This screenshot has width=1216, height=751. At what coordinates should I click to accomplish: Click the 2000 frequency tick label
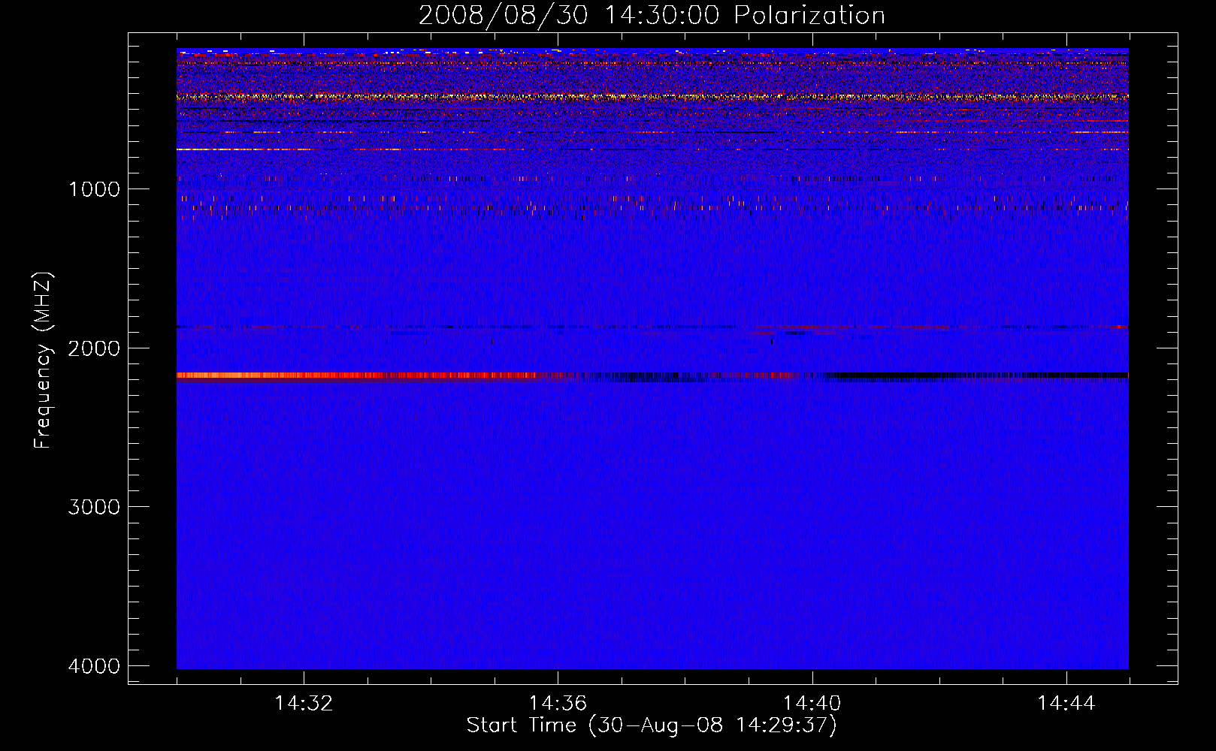[x=94, y=348]
